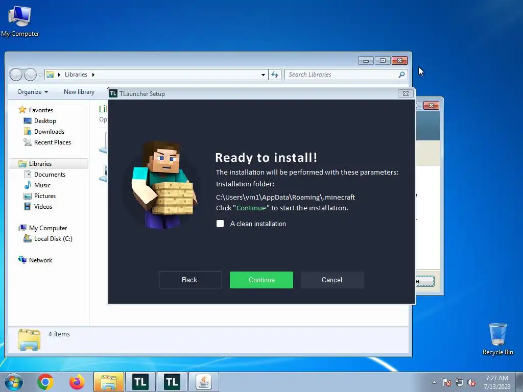Click the Explorer Back navigation arrow
This screenshot has height=392, width=523.
point(16,75)
